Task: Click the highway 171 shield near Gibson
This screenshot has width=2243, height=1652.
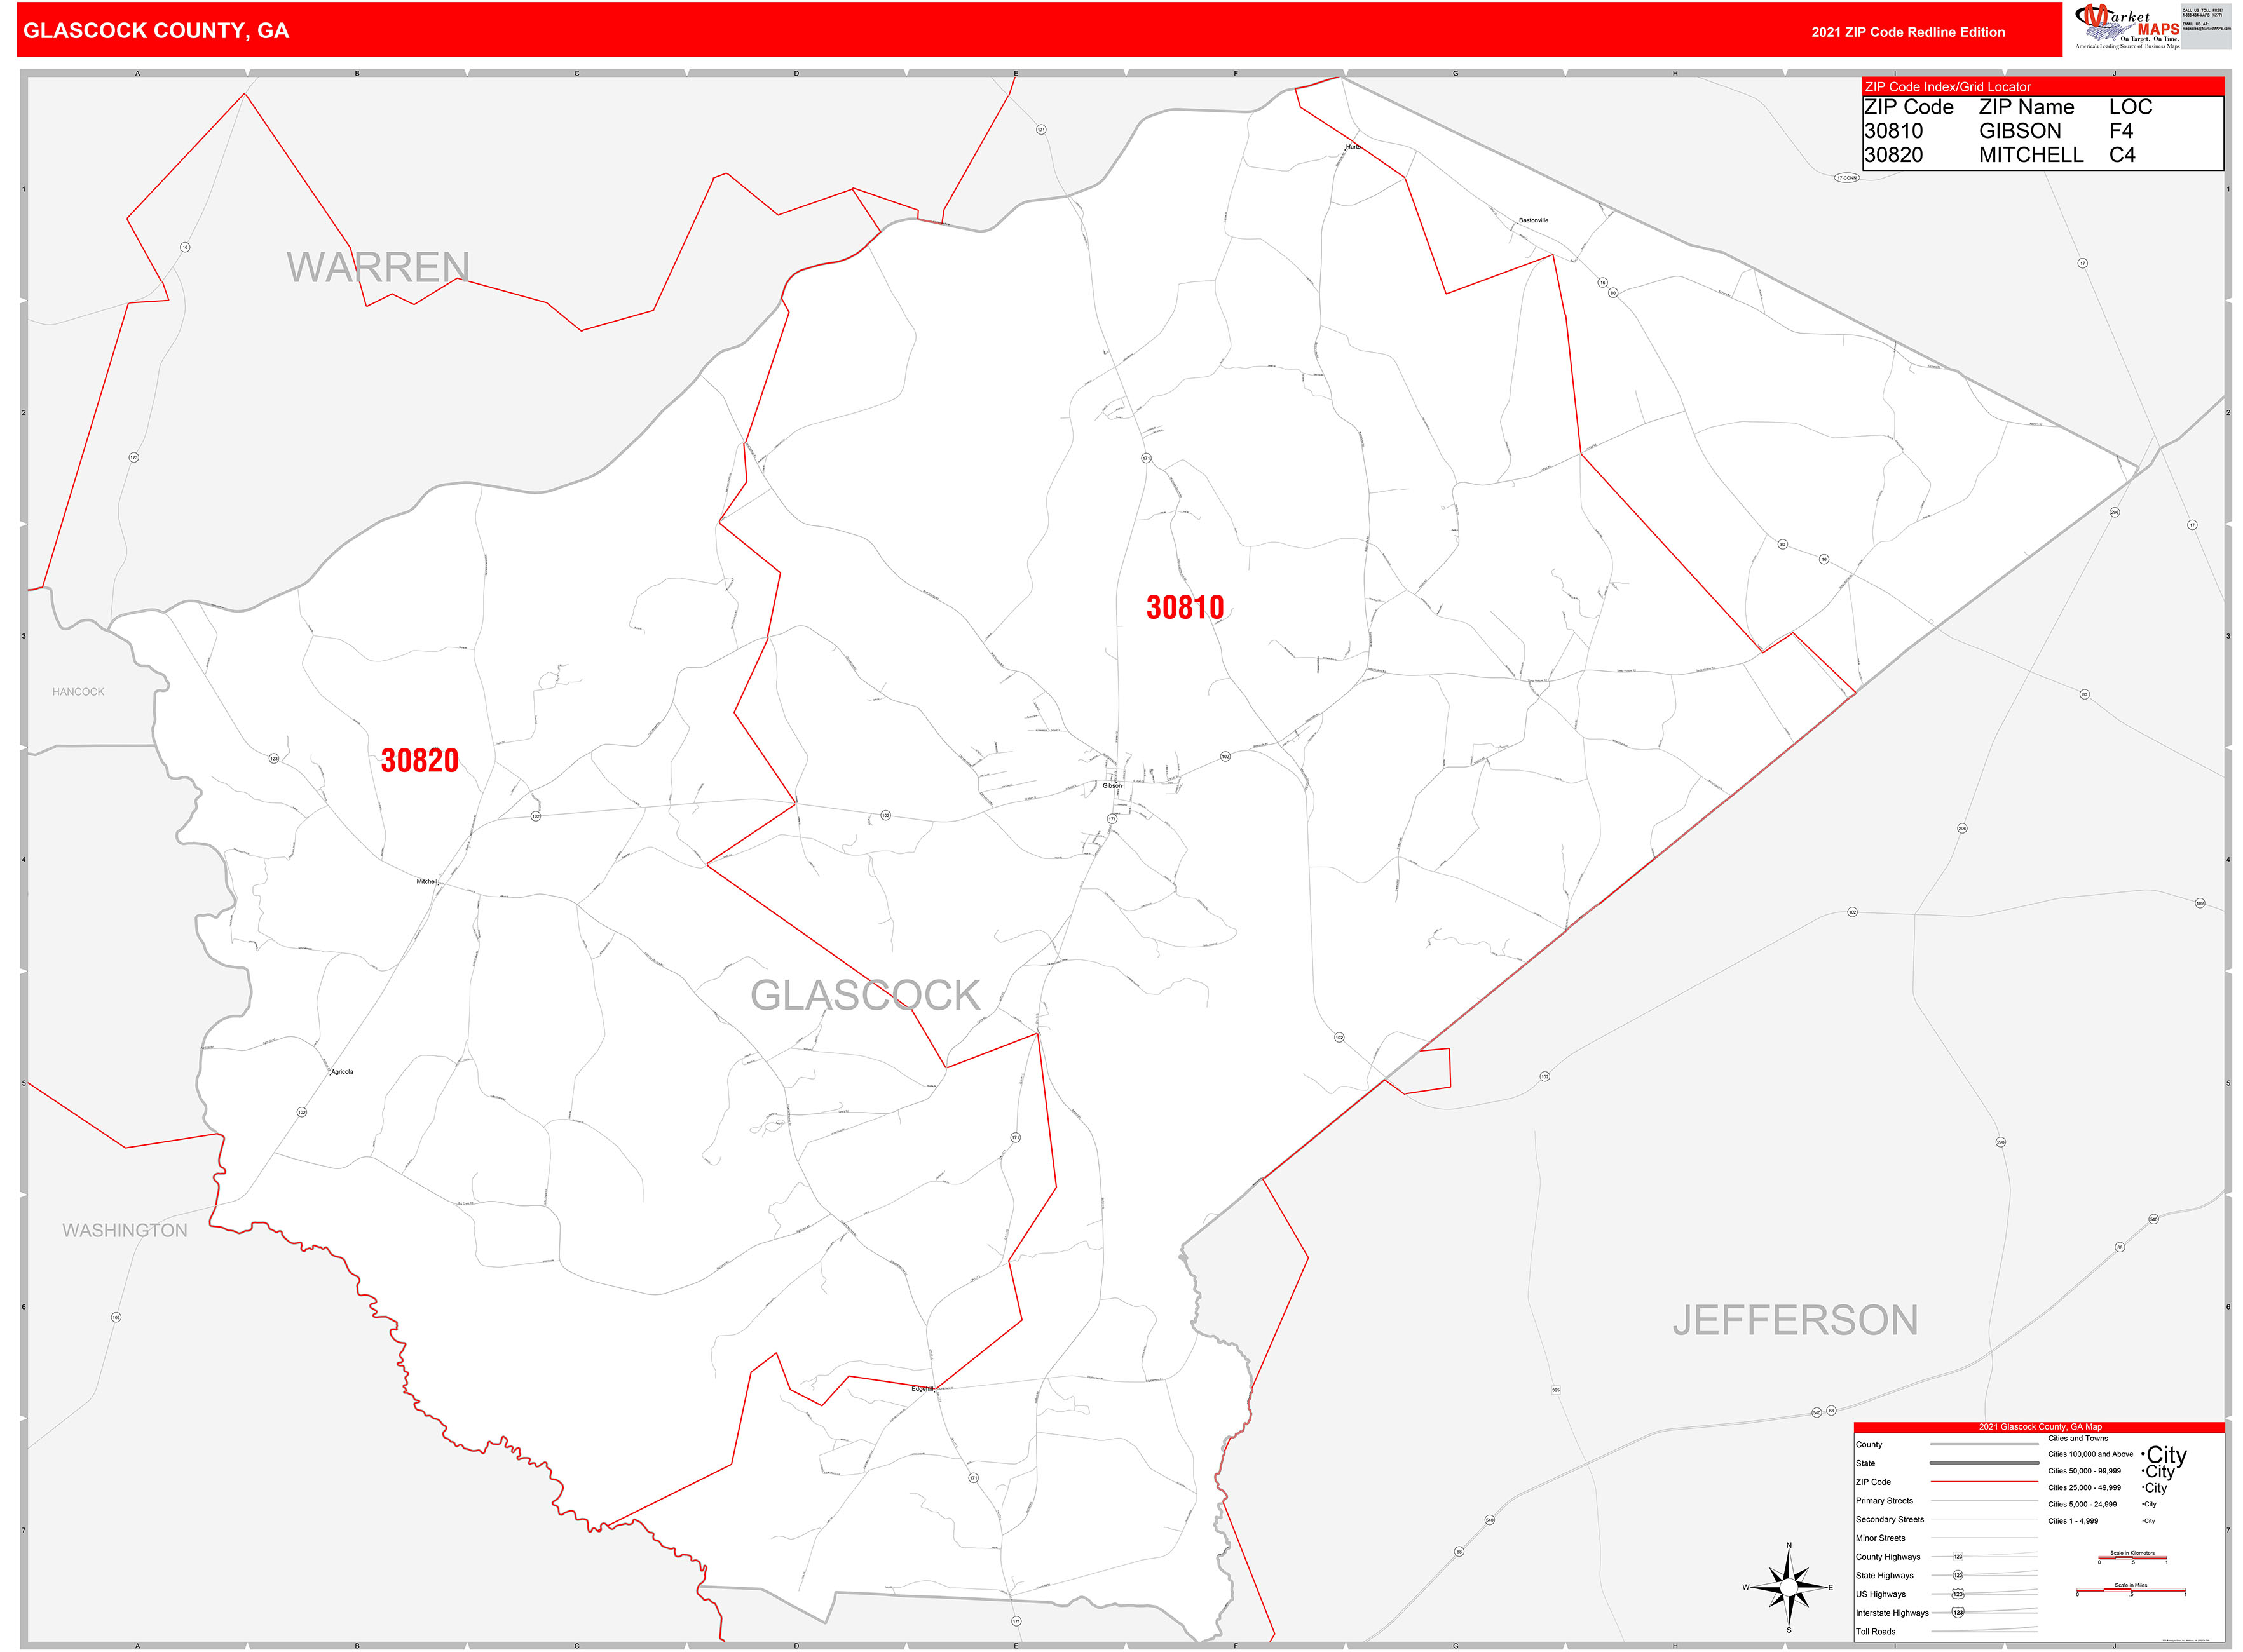Action: click(x=1112, y=819)
